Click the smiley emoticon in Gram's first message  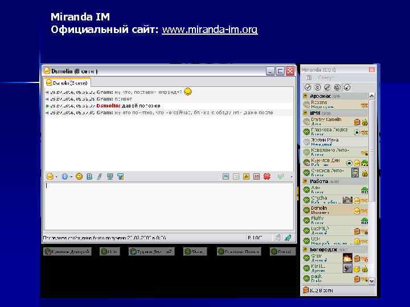tap(188, 92)
